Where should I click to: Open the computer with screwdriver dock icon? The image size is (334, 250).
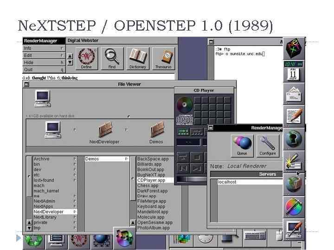pyautogui.click(x=294, y=230)
